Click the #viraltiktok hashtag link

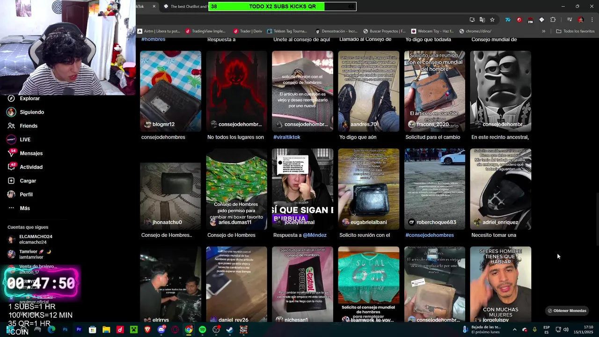tap(287, 137)
